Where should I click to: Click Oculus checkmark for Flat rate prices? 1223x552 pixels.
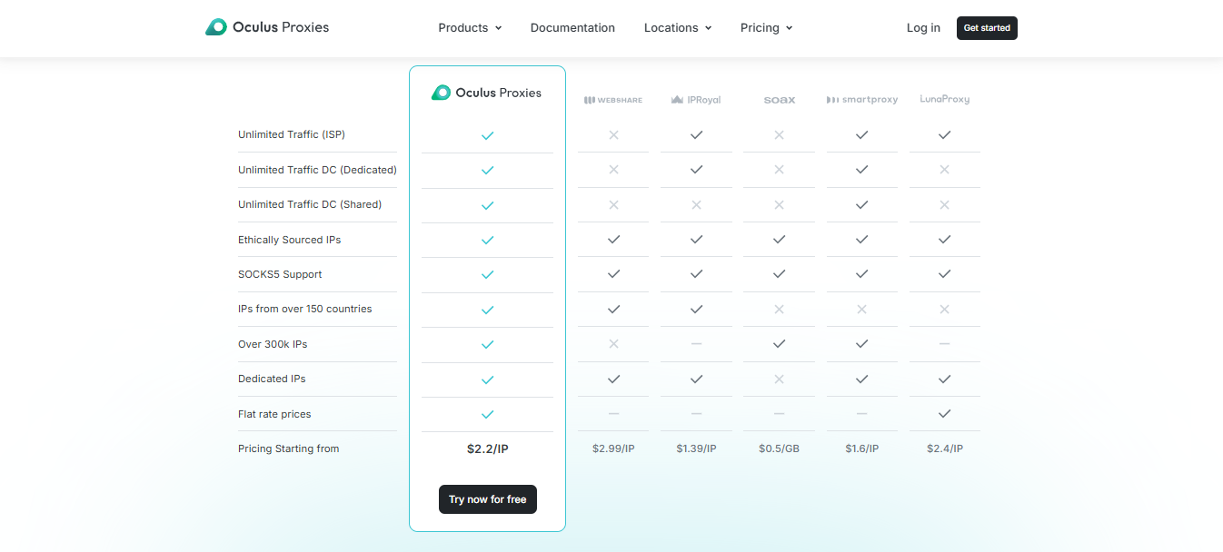[487, 414]
